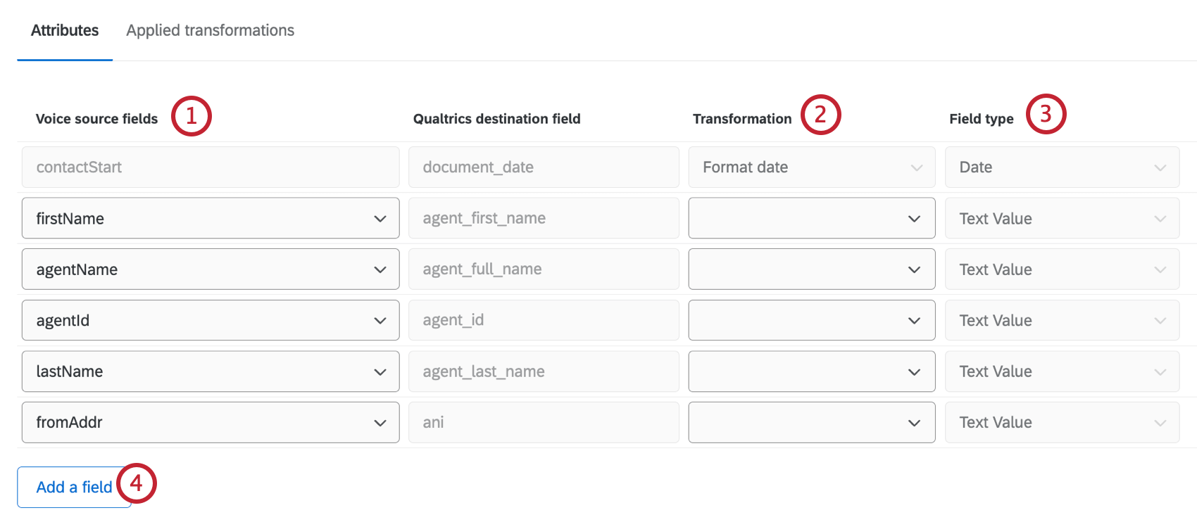
Task: Open transformation dropdown for agent_full_name row
Action: click(x=811, y=269)
